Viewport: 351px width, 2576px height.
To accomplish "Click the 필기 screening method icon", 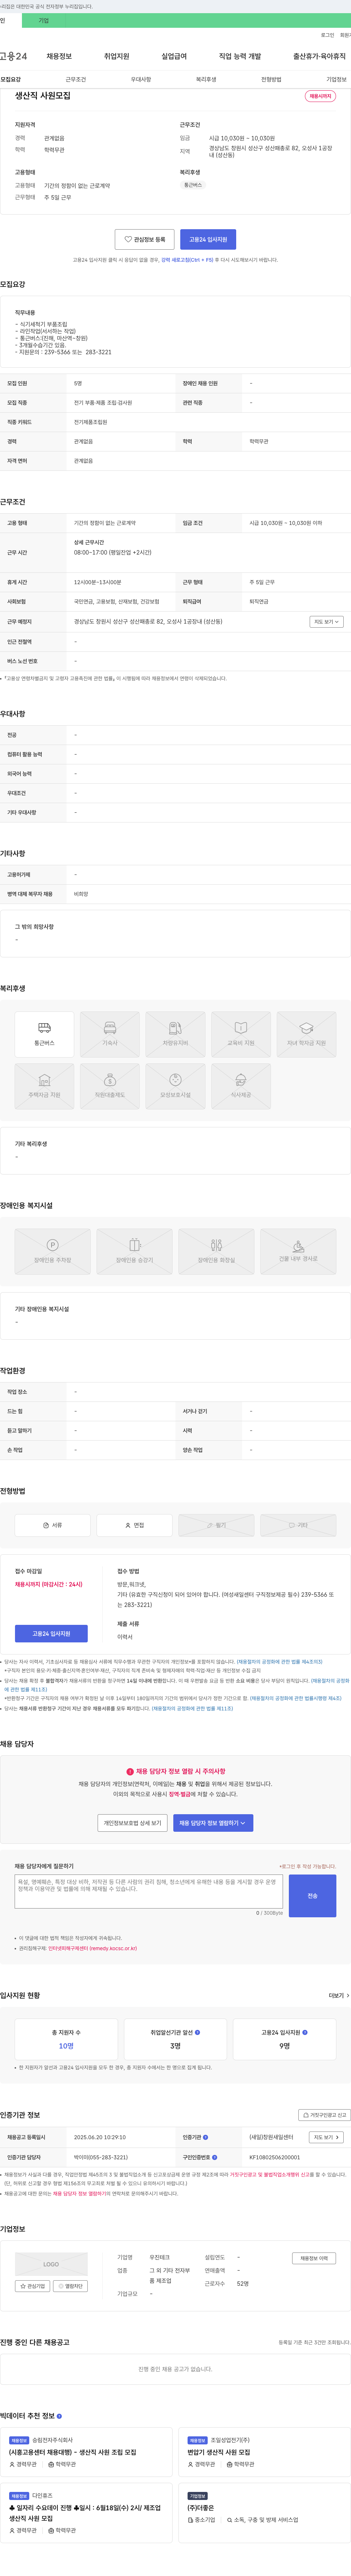I will (216, 1525).
